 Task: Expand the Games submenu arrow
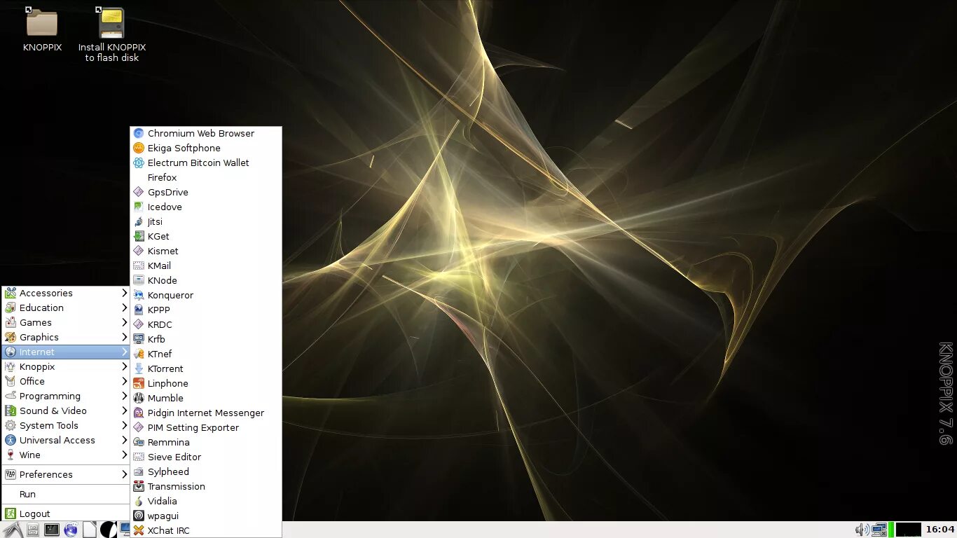click(125, 322)
